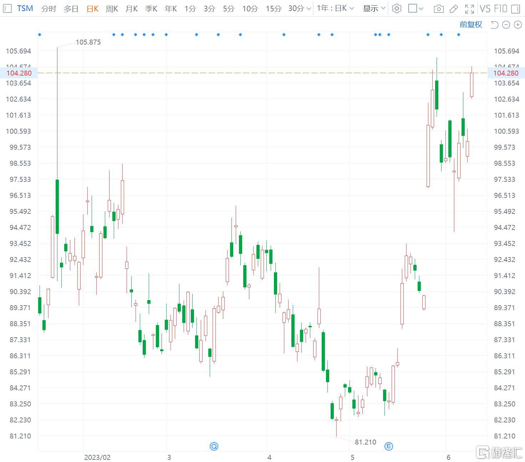Select the 季K quarterly candlestick tab
This screenshot has width=525, height=462.
coord(151,9)
